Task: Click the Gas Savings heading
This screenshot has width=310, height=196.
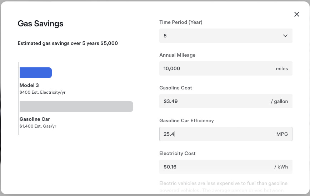Action: point(40,24)
